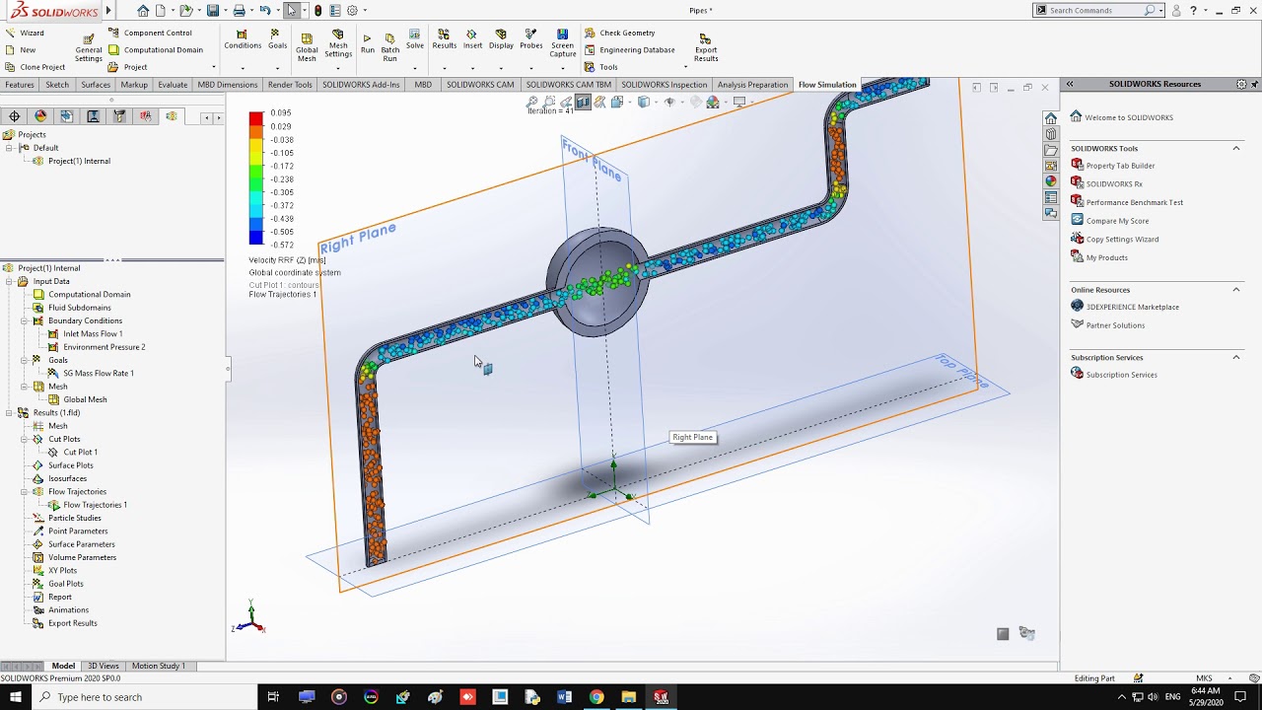The image size is (1262, 710).
Task: Click the Solve tool
Action: [x=415, y=39]
